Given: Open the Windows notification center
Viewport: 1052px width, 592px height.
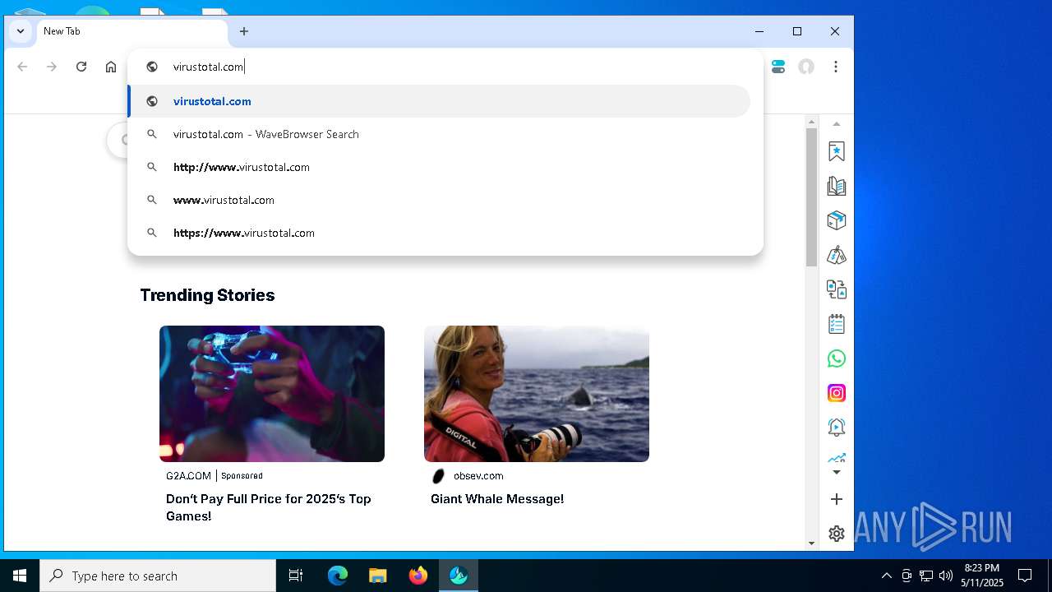Looking at the screenshot, I should pyautogui.click(x=1025, y=576).
